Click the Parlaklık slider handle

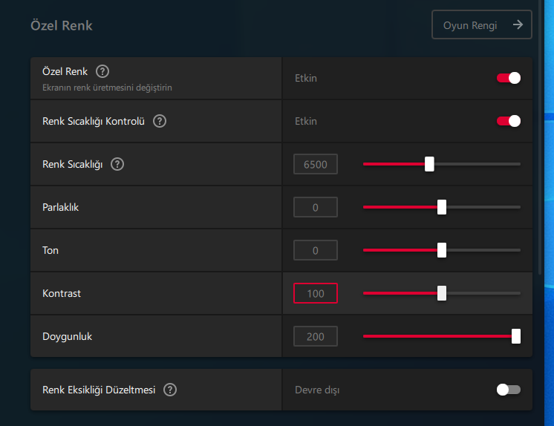[x=442, y=207]
